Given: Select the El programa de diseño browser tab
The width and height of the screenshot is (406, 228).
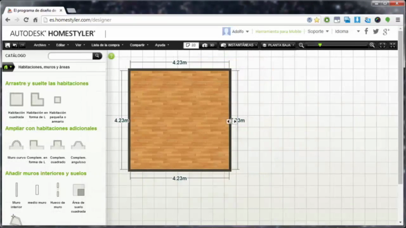Looking at the screenshot, I should pyautogui.click(x=35, y=10).
